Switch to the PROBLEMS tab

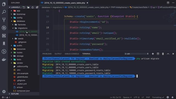click(x=47, y=54)
